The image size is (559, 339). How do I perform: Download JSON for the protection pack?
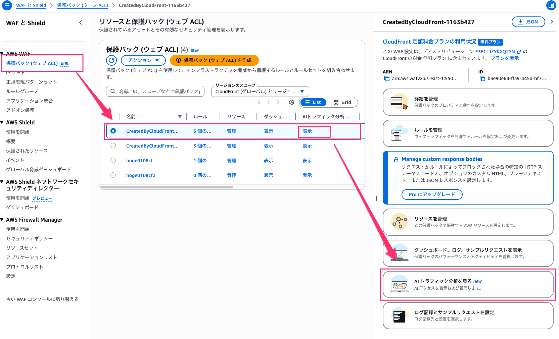pyautogui.click(x=528, y=22)
